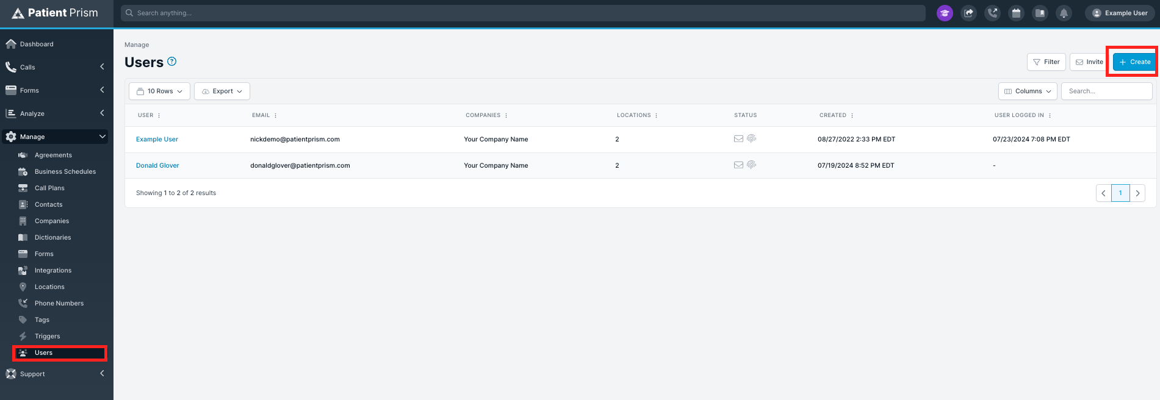This screenshot has height=400, width=1160.
Task: Focus the table Search field
Action: click(1107, 91)
